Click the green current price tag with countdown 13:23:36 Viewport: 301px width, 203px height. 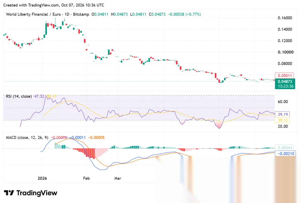point(285,84)
